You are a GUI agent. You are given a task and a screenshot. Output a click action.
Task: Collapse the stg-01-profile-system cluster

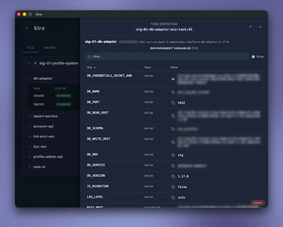coord(29,63)
